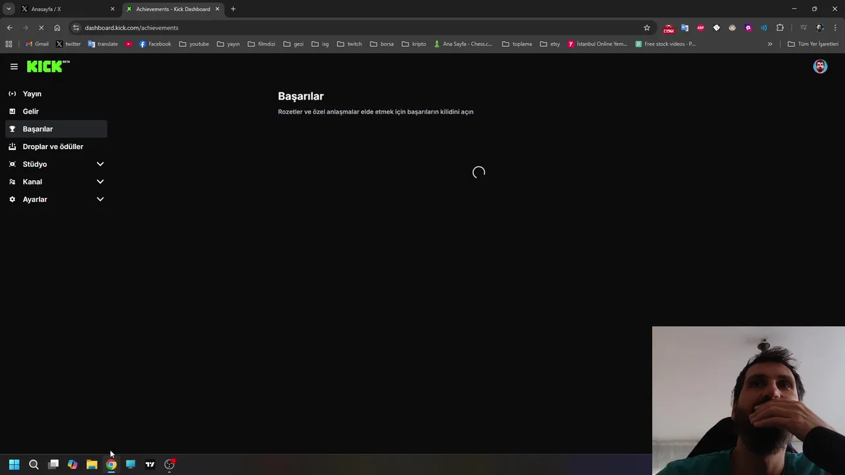This screenshot has width=845, height=475.
Task: Open Ana Sayfa - Chess.com bookmark
Action: [x=463, y=44]
